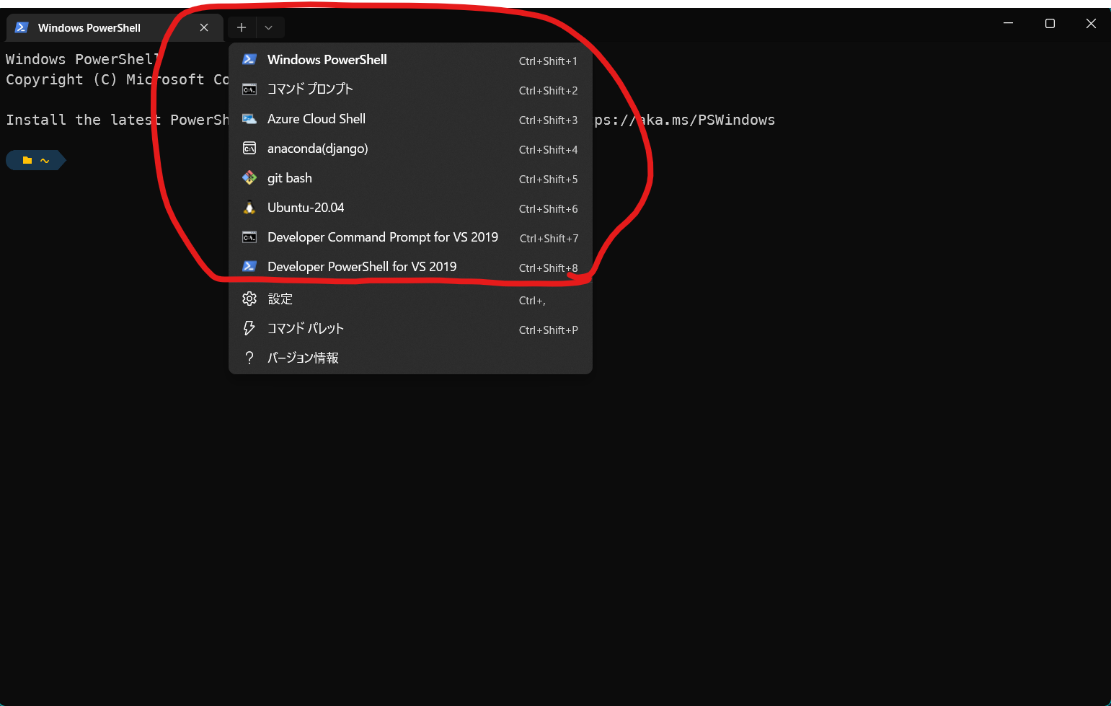
Task: Click the Ctrl+Shift+4 shortcut label
Action: 548,150
